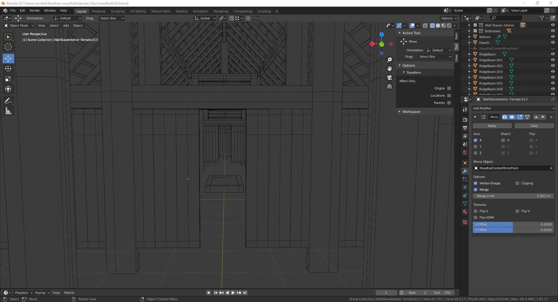
Task: Toggle the camera view icon
Action: [x=389, y=78]
